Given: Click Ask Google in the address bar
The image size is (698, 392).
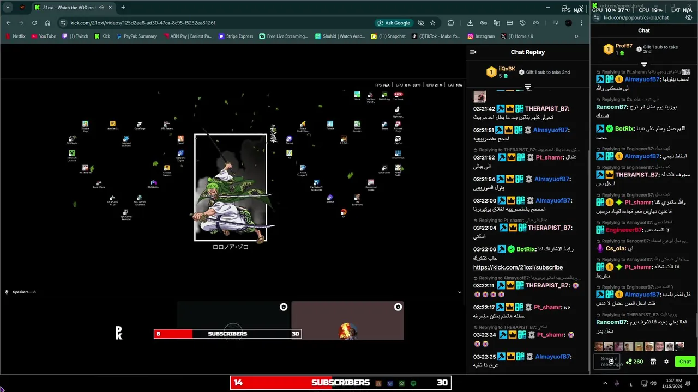Looking at the screenshot, I should point(394,23).
